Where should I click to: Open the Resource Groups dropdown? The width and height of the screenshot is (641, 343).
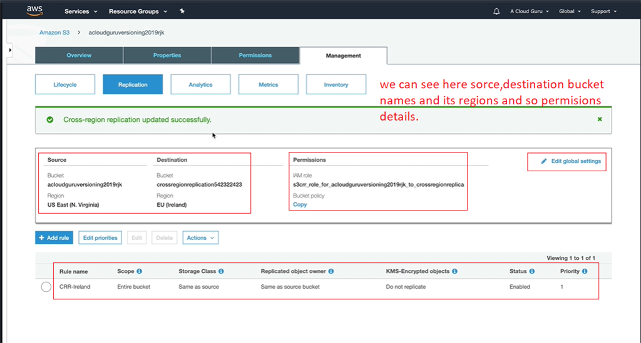[x=138, y=11]
